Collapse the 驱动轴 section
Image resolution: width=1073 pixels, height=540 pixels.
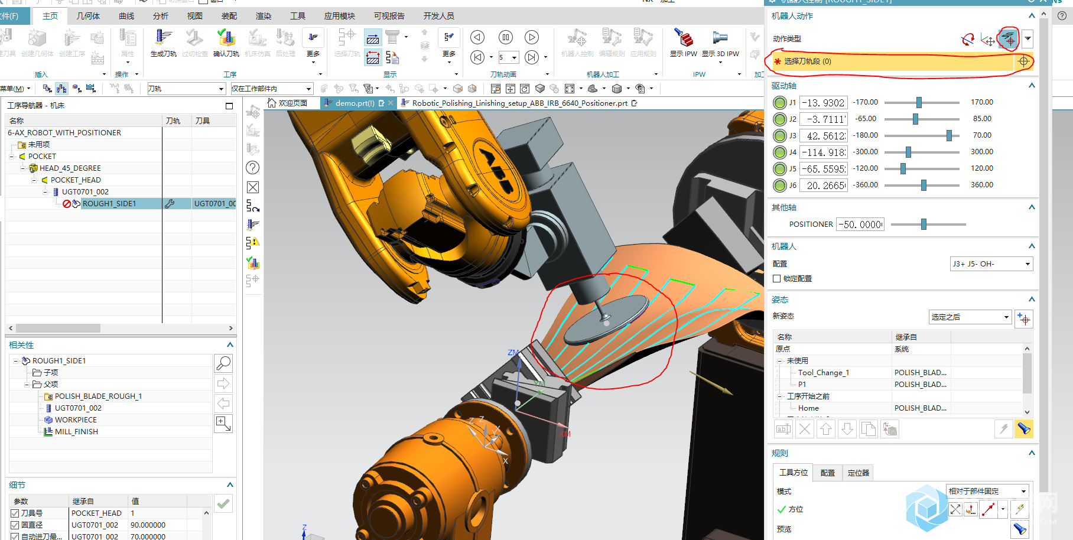tap(1032, 86)
